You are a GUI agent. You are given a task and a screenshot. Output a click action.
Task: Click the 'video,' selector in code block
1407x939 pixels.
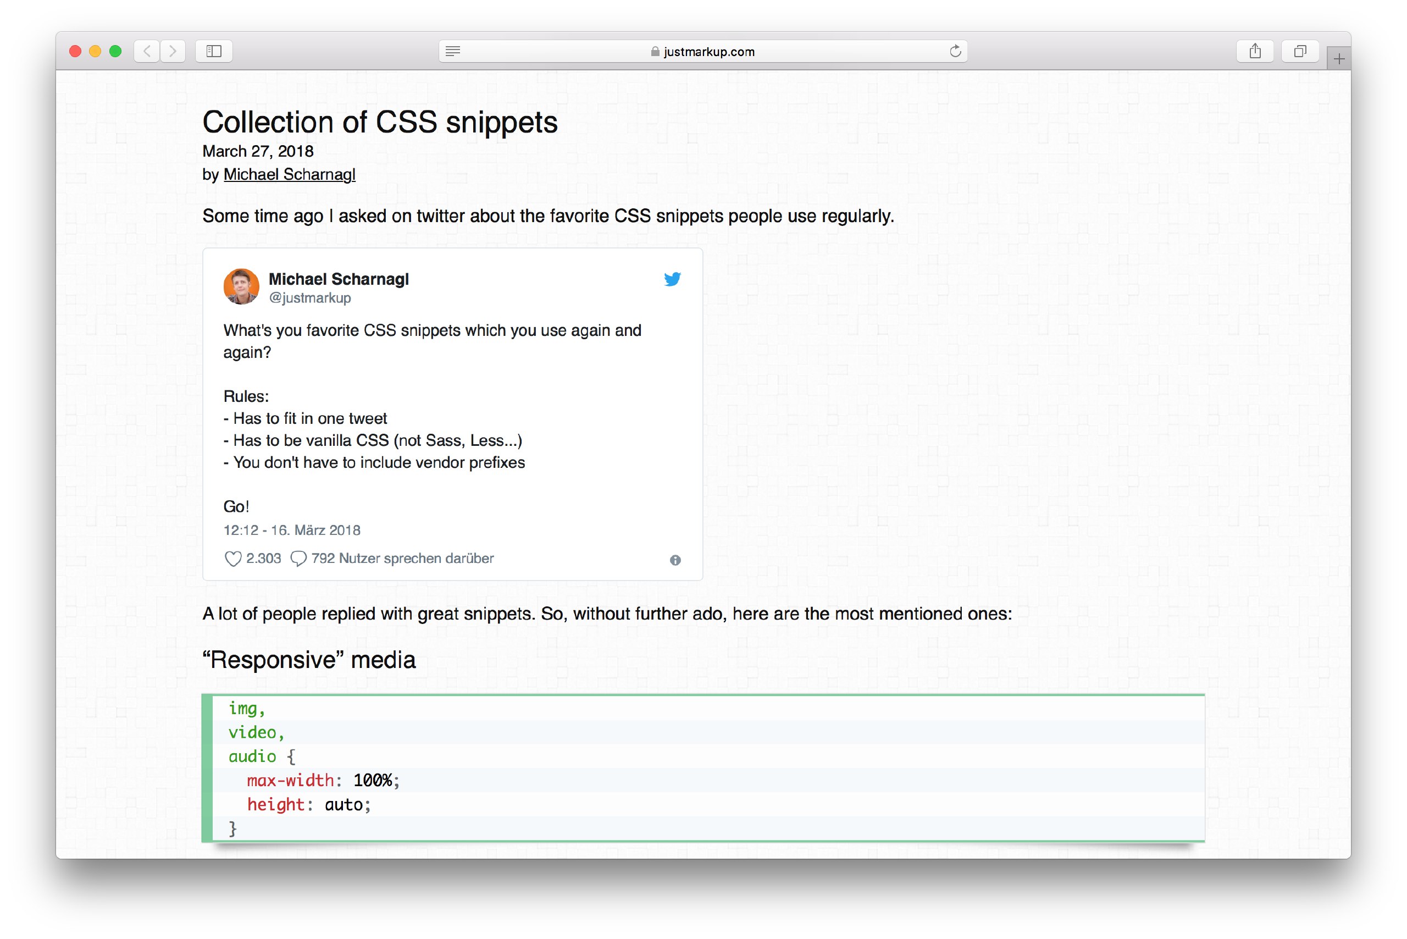coord(256,732)
